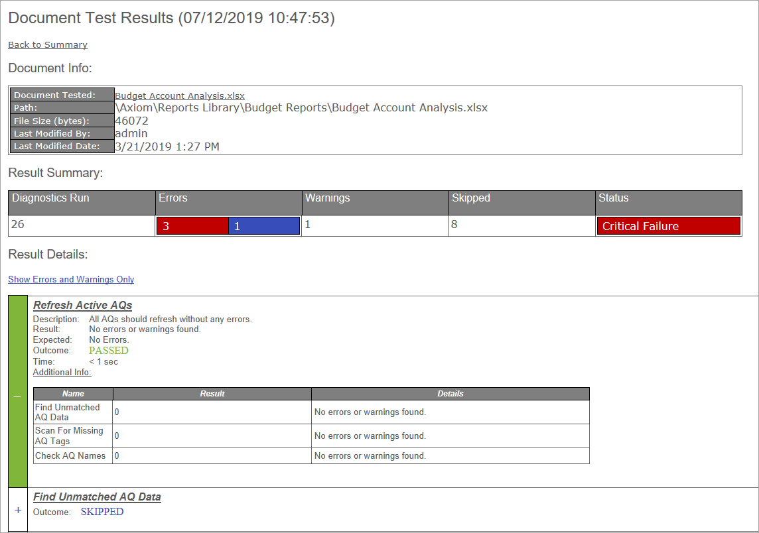
Task: Expand the Find Unmatched AQ Data section with the plus icon
Action: pos(17,510)
